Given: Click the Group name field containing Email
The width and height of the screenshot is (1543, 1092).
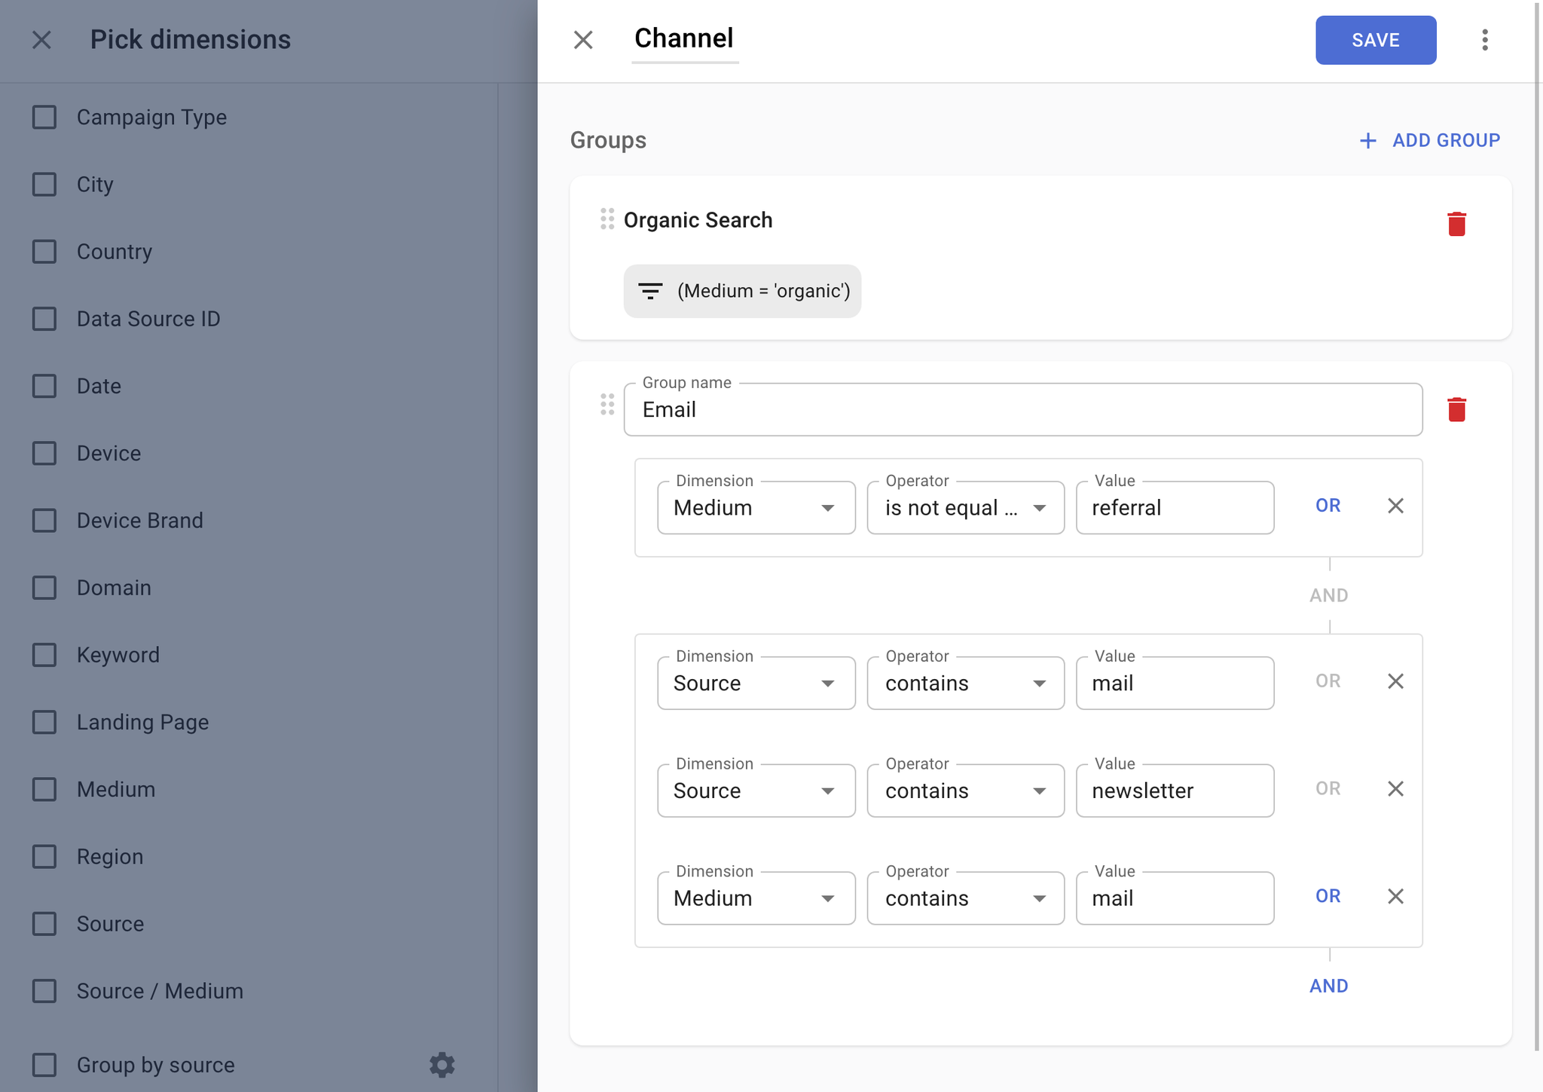Looking at the screenshot, I should click(x=1022, y=409).
